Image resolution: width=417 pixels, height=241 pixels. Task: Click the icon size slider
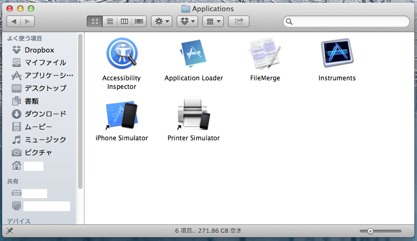380,231
